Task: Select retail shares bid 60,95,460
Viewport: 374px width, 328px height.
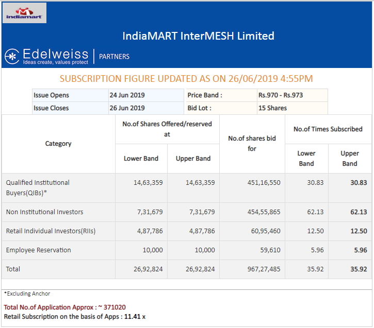Action: click(x=266, y=231)
